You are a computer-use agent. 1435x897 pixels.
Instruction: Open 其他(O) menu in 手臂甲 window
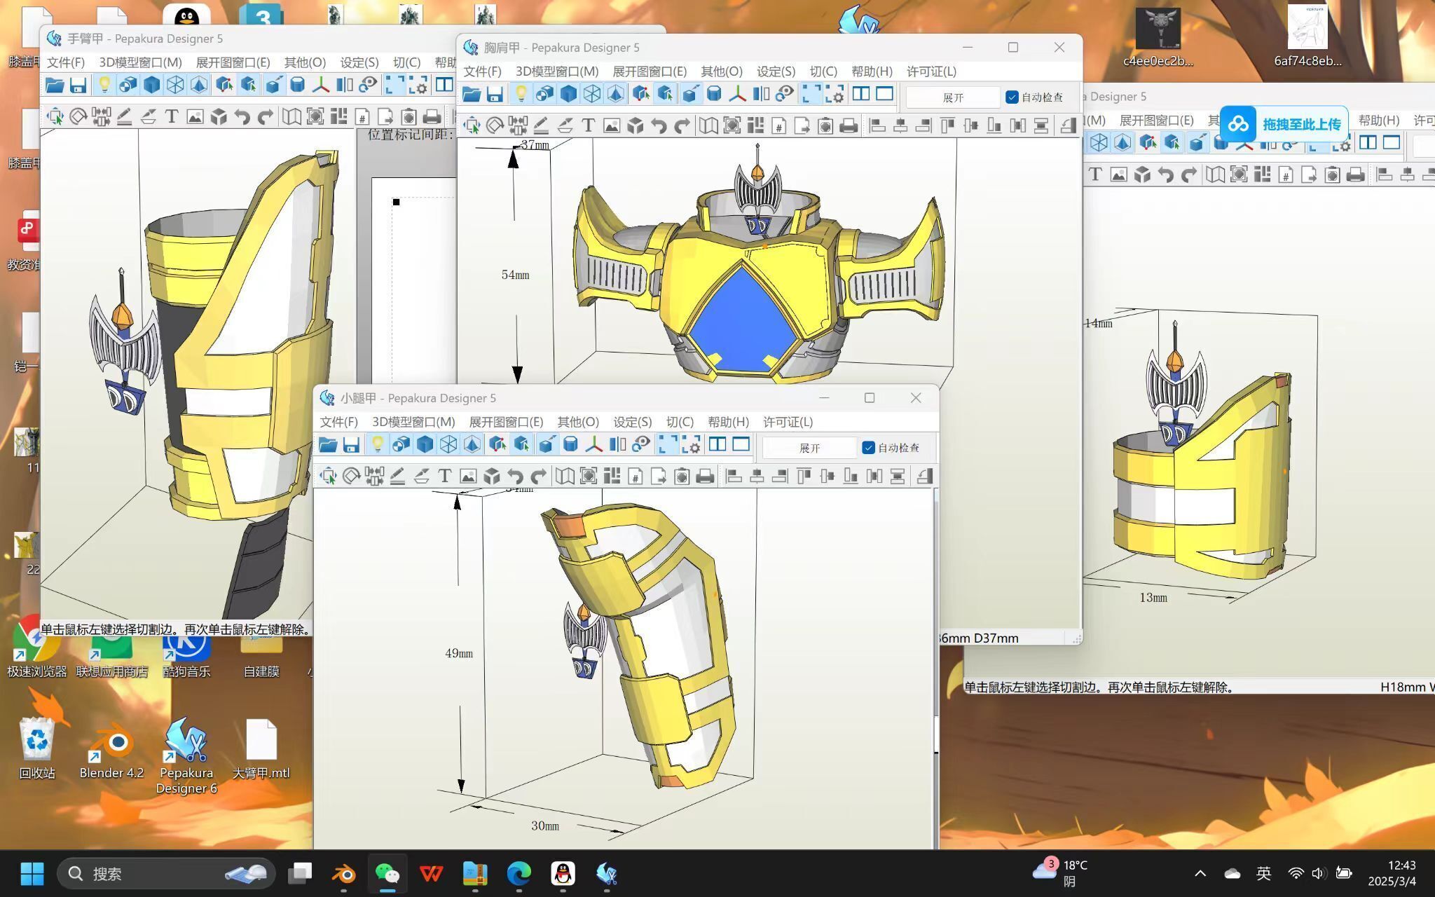tap(305, 62)
